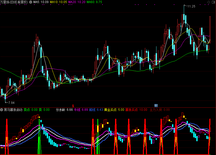Select the 熊线: 6.43 indicator value
This screenshot has height=155, width=216.
tap(96, 110)
